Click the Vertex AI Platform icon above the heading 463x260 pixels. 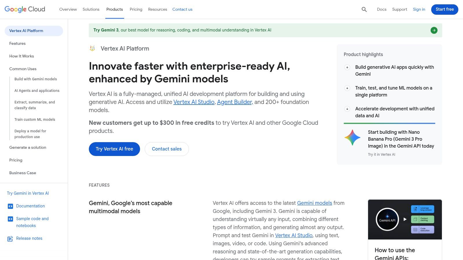pos(92,48)
